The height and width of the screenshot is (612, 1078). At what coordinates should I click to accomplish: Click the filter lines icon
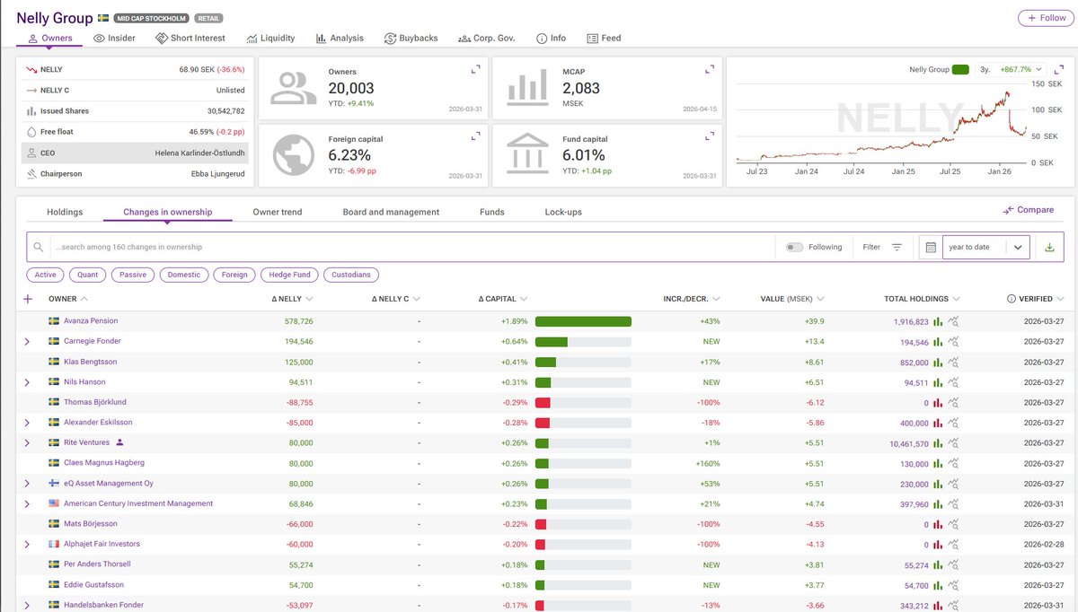coord(897,248)
